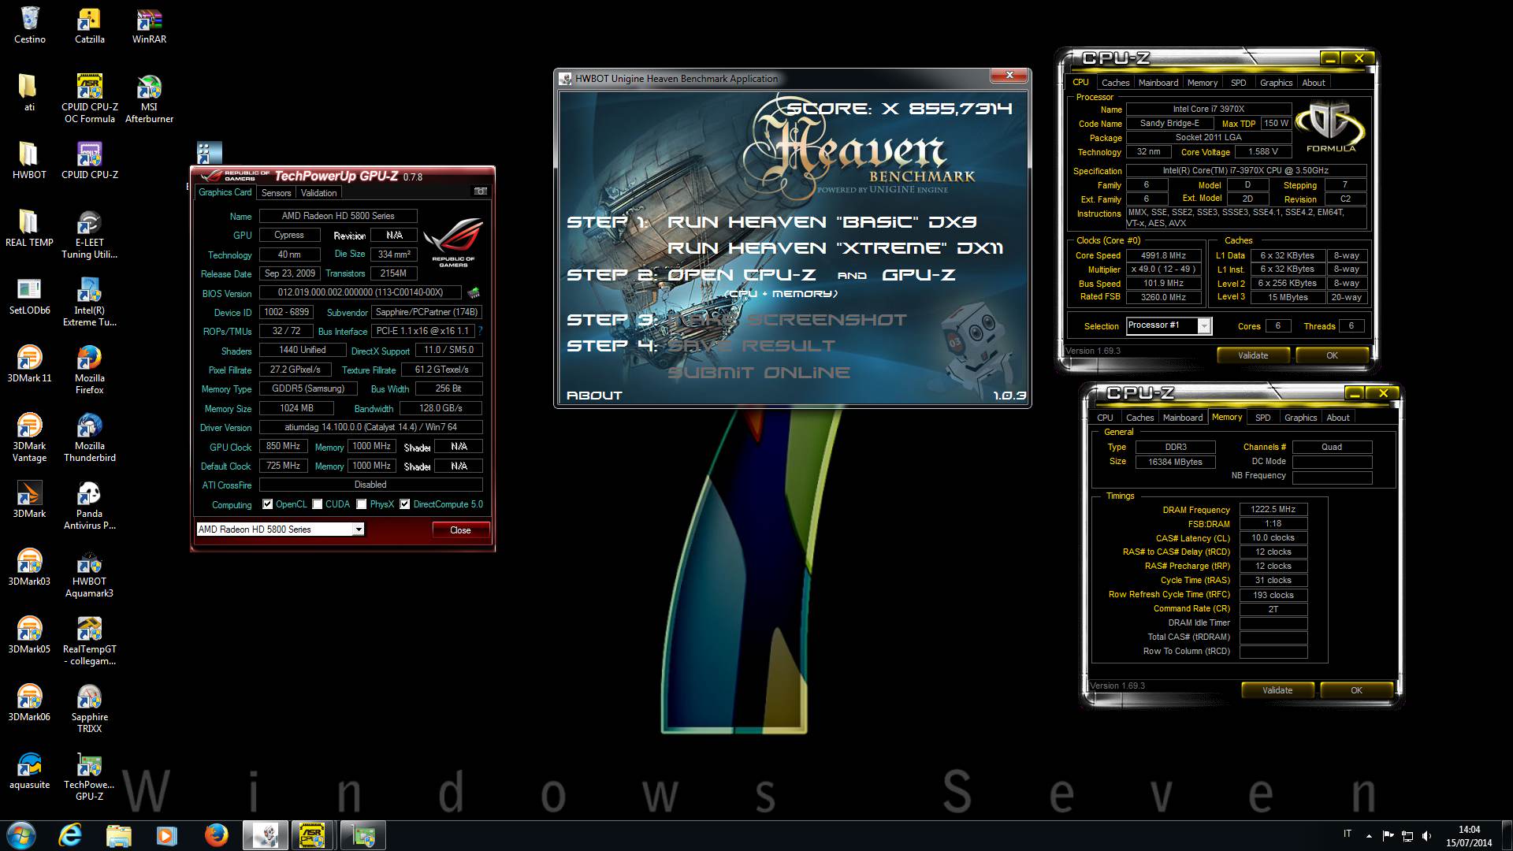
Task: Open SetLODb6 desktop icon
Action: click(30, 296)
